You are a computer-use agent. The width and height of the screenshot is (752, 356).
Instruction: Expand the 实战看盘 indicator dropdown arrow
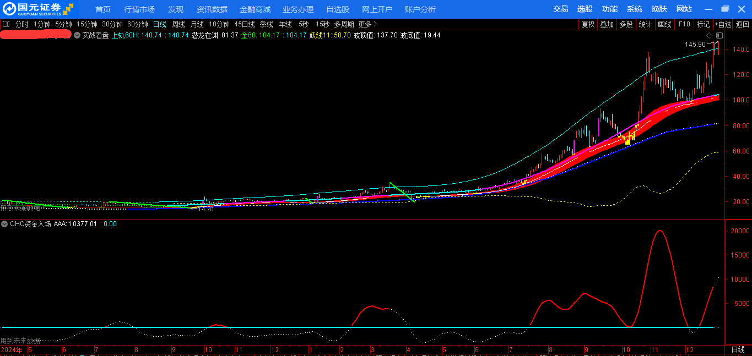point(77,35)
